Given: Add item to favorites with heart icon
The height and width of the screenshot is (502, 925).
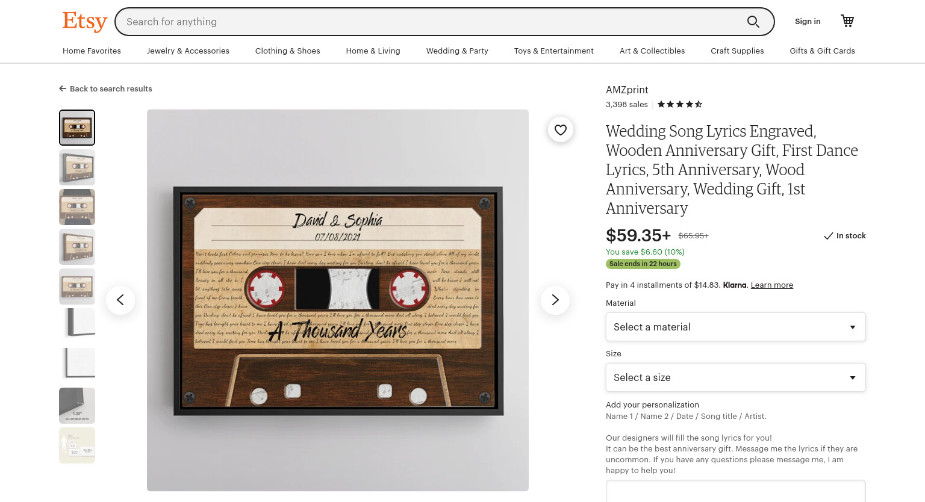Looking at the screenshot, I should [561, 129].
